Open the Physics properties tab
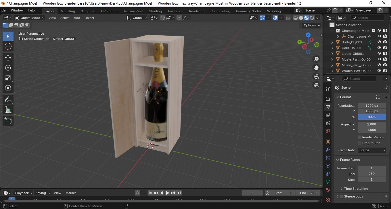 [328, 166]
